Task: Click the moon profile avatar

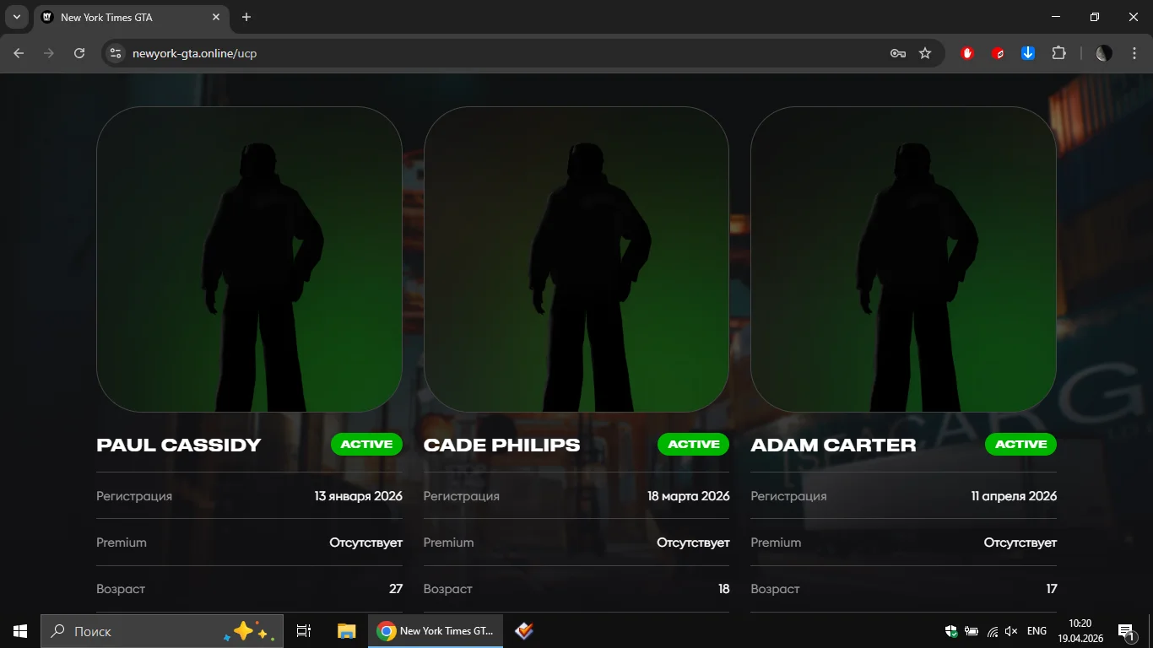Action: (x=1104, y=53)
